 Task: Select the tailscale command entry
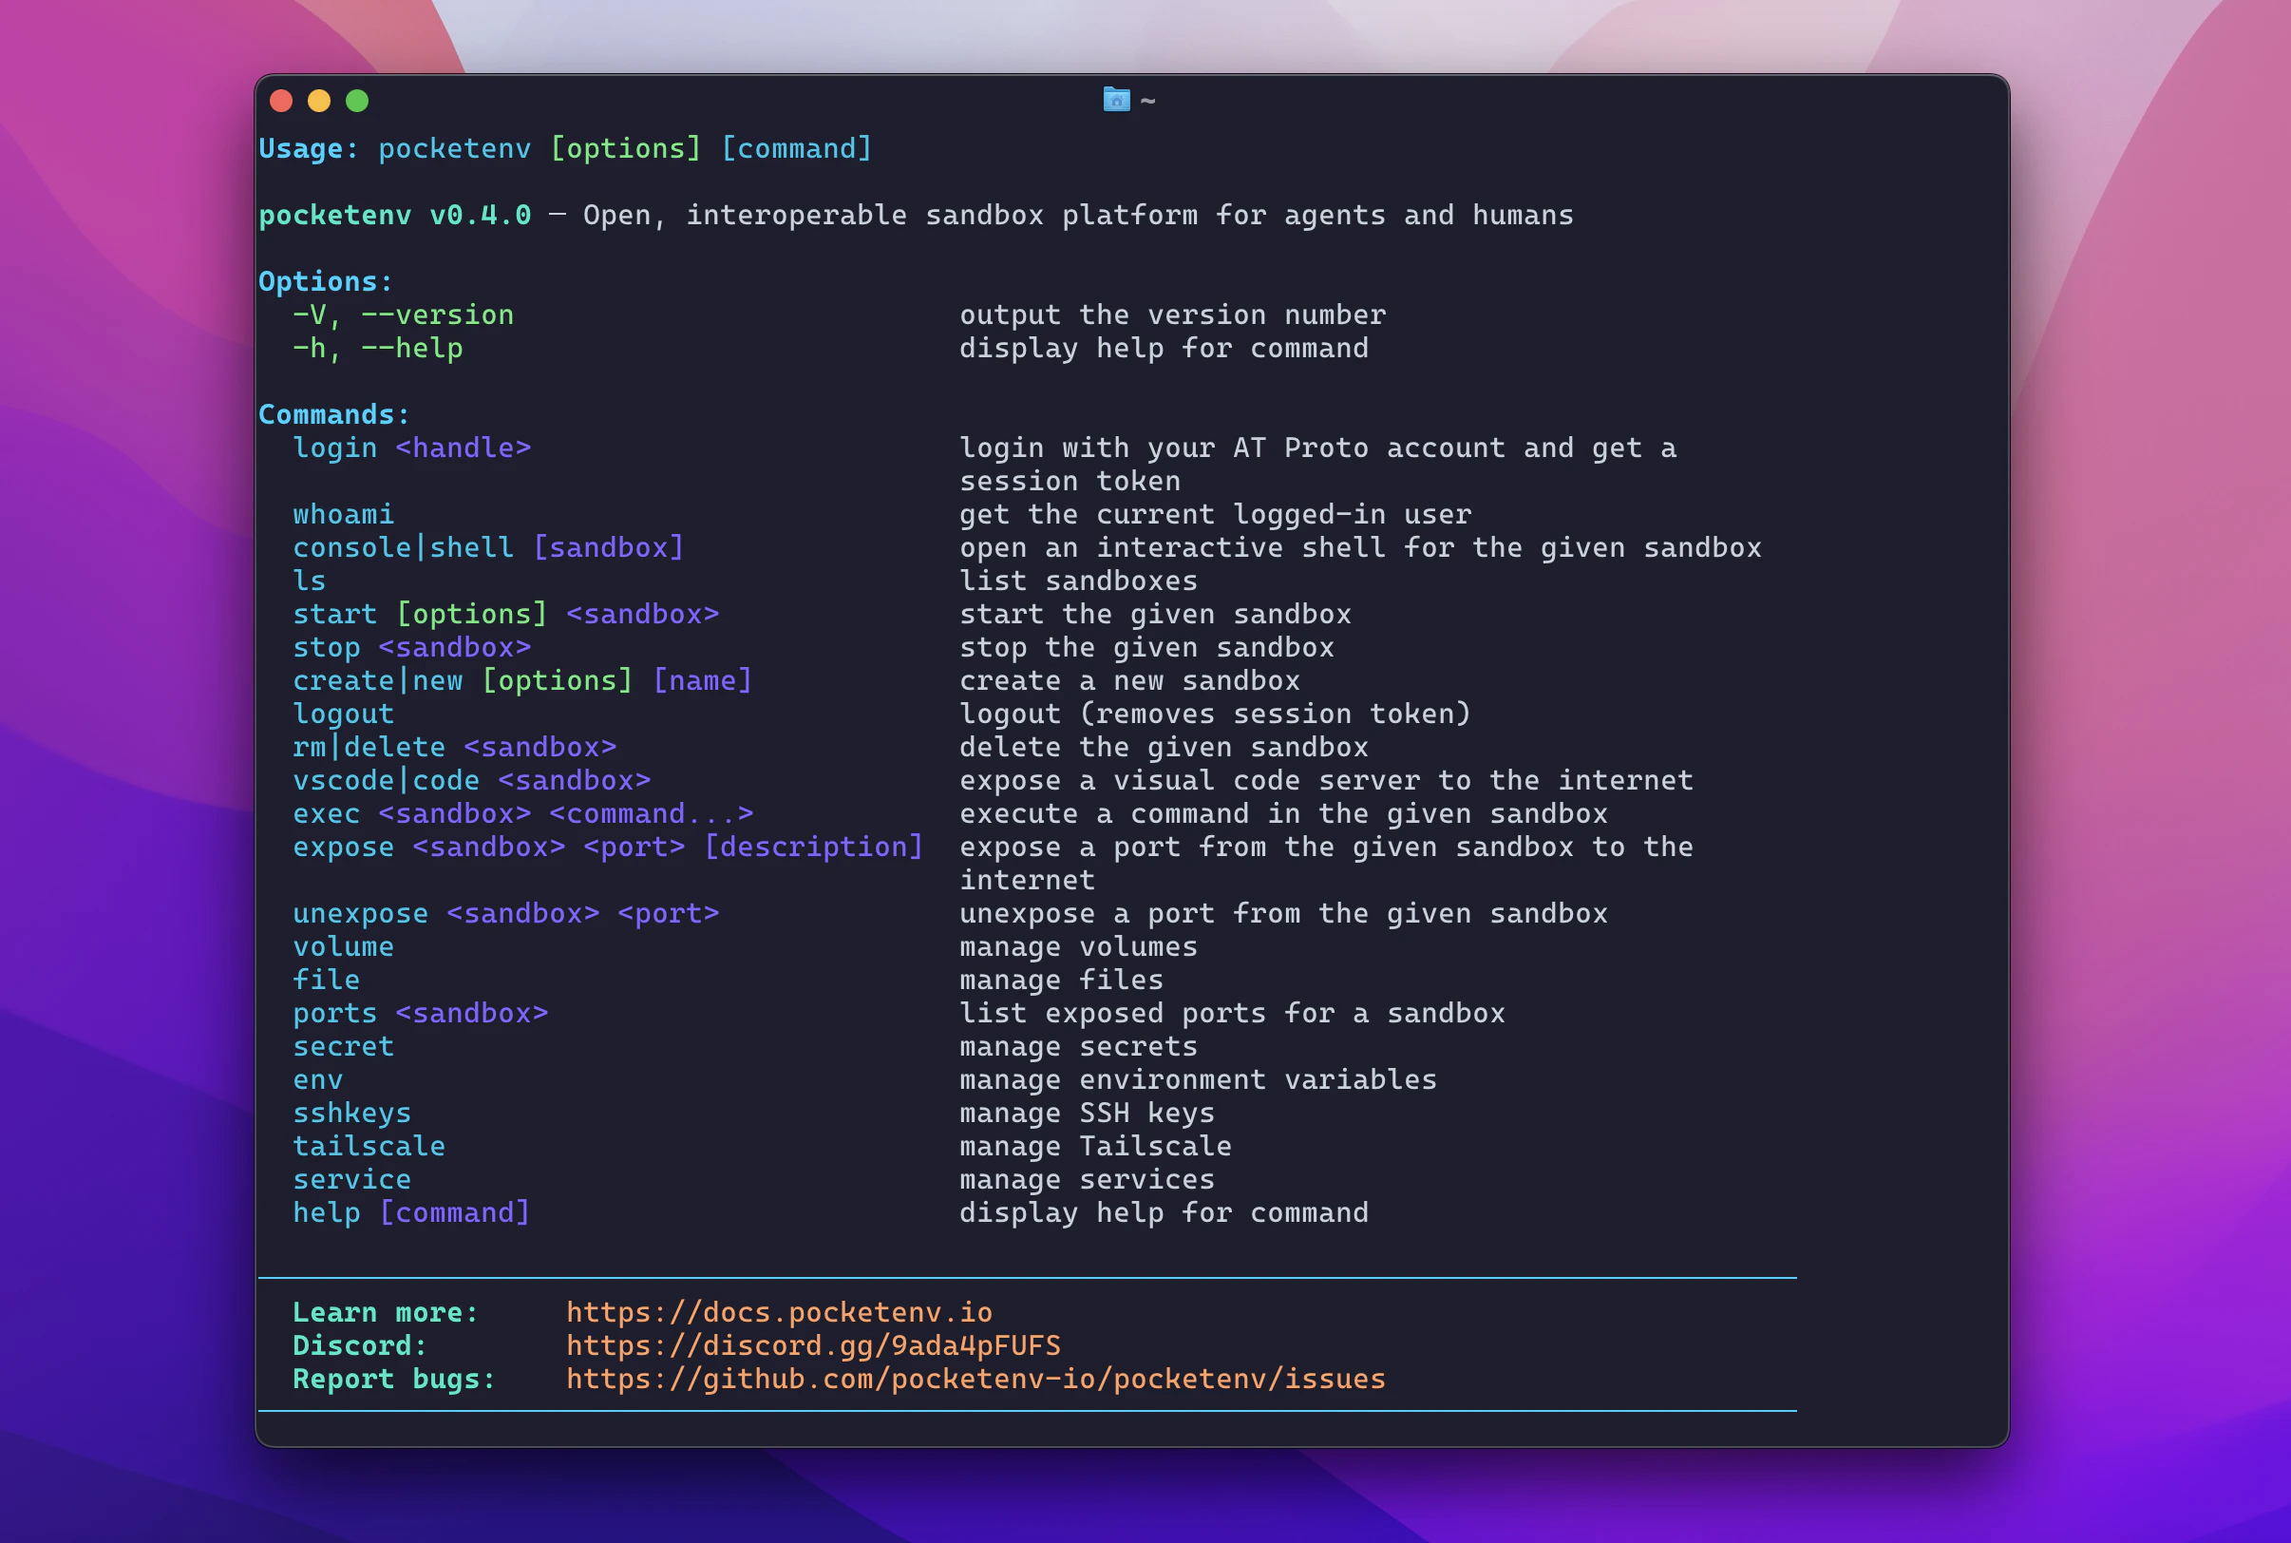pos(368,1146)
